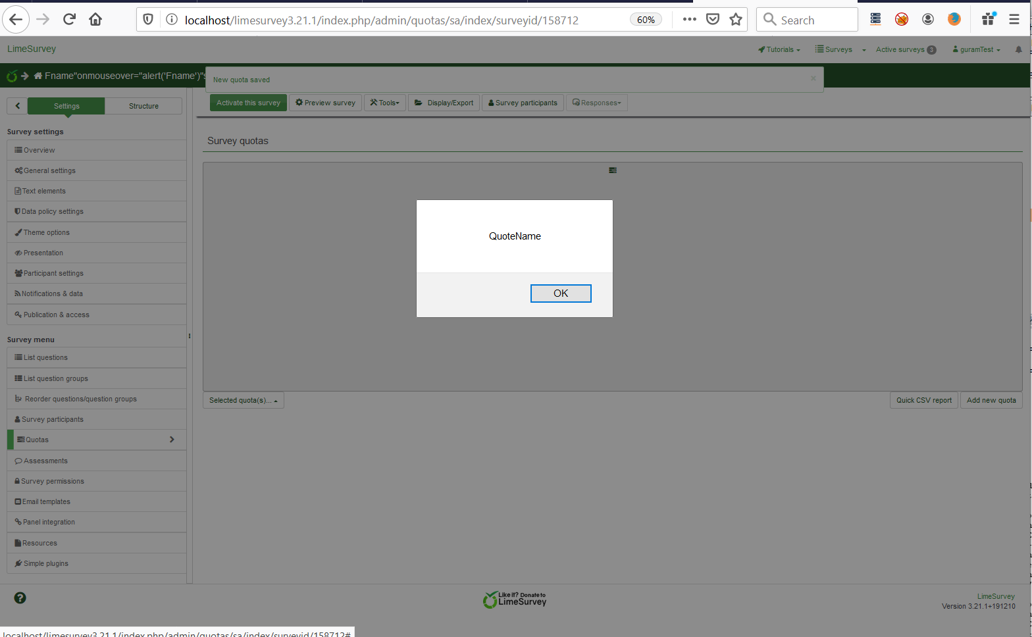Open the Surveys caret dropdown
The height and width of the screenshot is (637, 1032).
click(x=864, y=50)
